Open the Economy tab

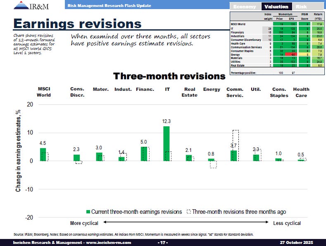[245, 7]
